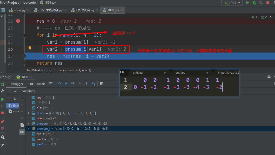Toggle Mute Breakpoints in the debug sidebar

click(3, 128)
